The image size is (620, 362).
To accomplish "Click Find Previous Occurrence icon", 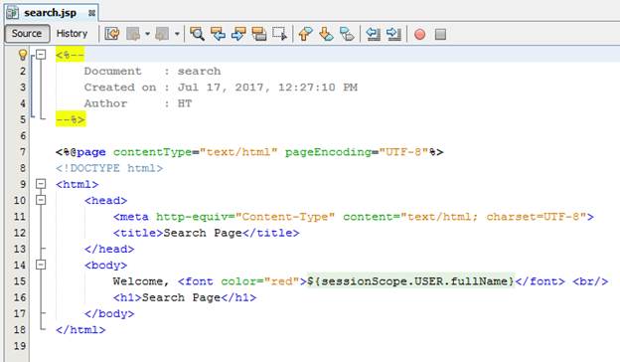I will click(218, 34).
